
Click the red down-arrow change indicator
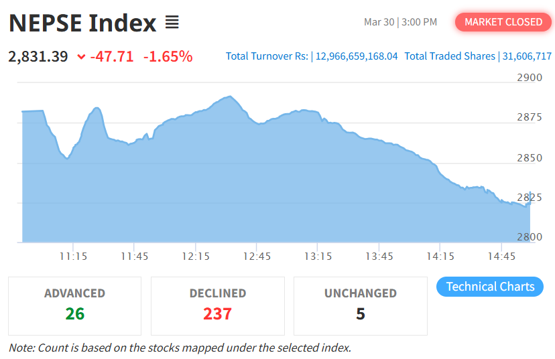81,57
